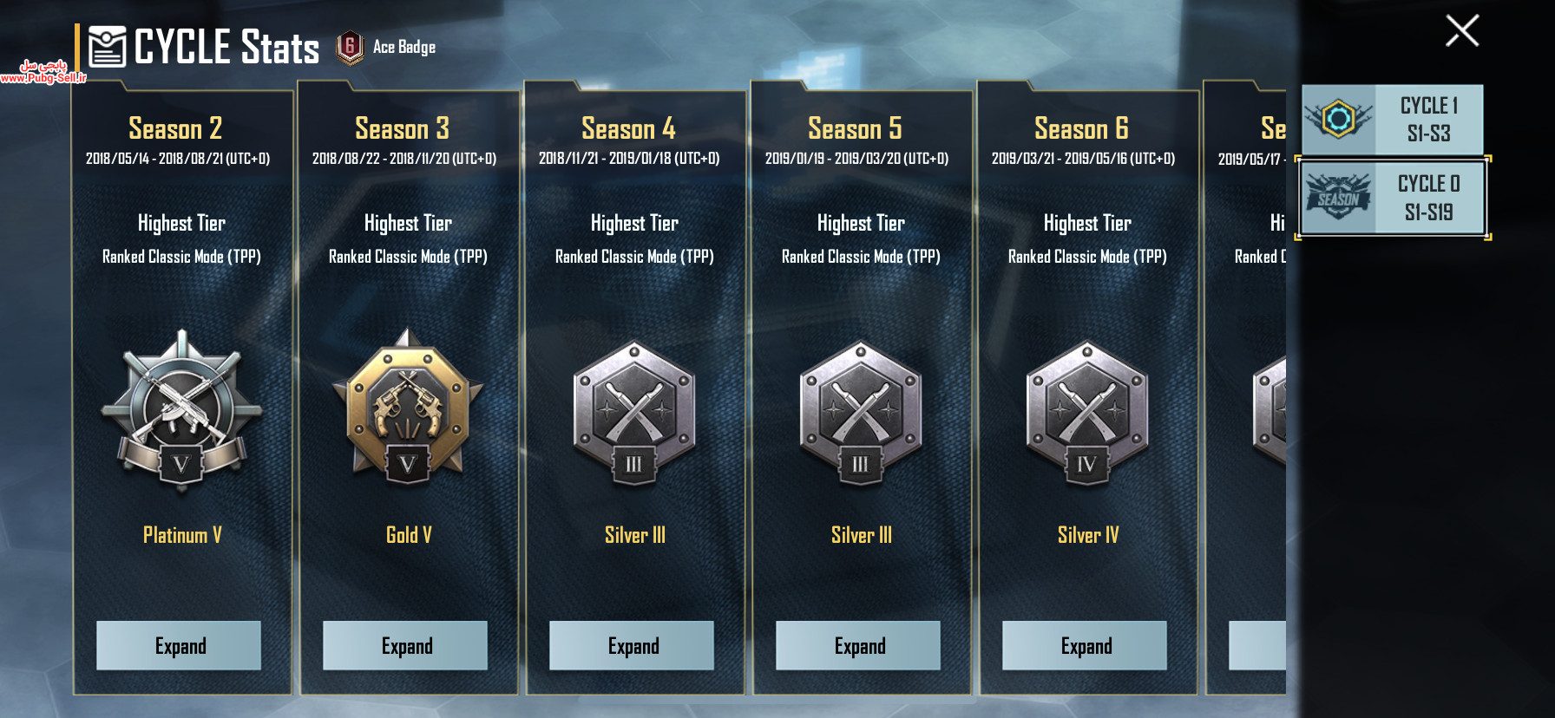Image resolution: width=1555 pixels, height=718 pixels.
Task: Select CYCLE 0 S1-S19 tab
Action: [1392, 198]
